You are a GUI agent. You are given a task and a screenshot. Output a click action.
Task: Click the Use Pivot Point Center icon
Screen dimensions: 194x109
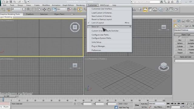(x=69, y=9)
